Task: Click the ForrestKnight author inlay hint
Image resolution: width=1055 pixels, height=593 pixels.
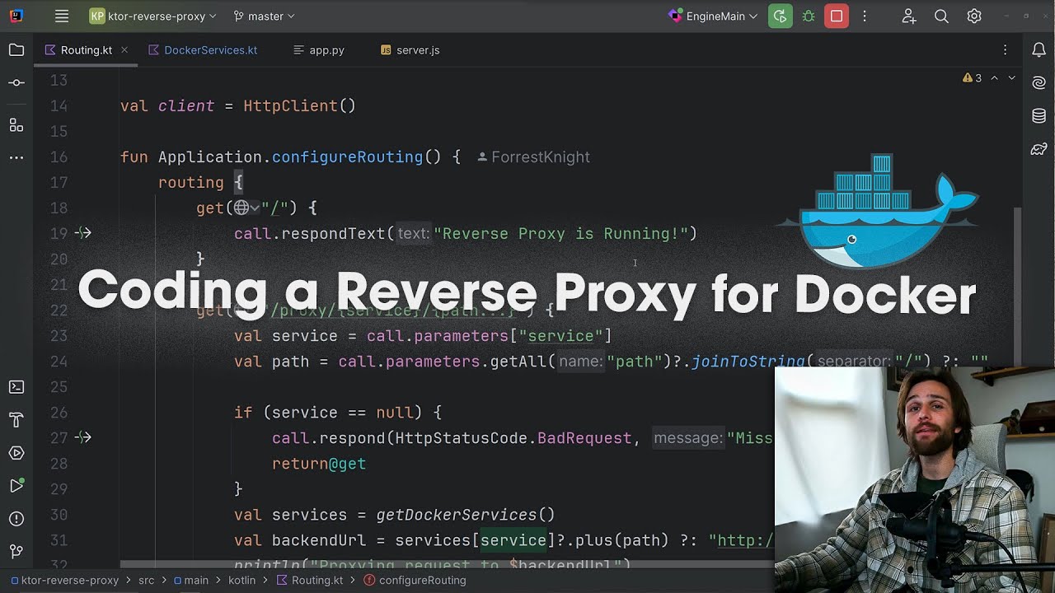Action: 534,157
